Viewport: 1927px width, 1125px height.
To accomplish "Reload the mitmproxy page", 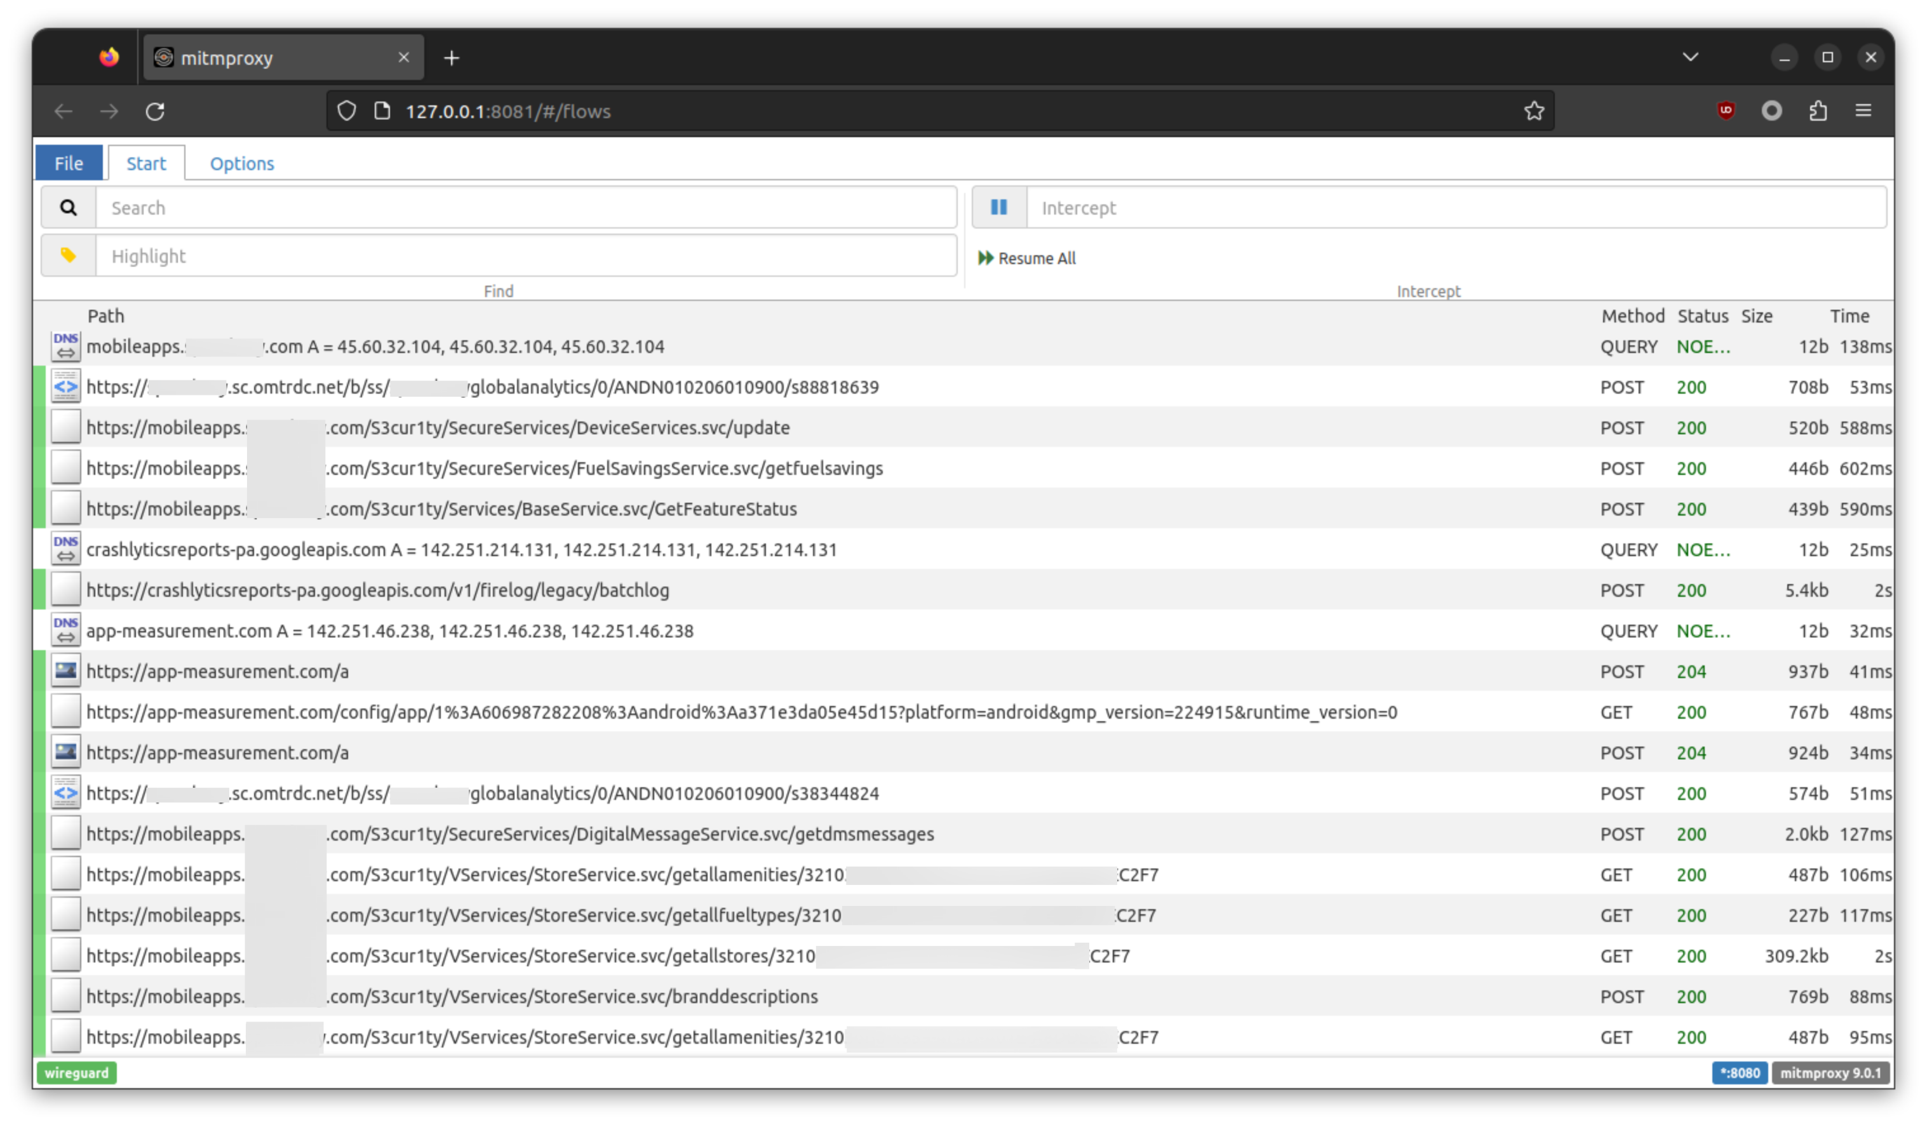I will point(155,112).
